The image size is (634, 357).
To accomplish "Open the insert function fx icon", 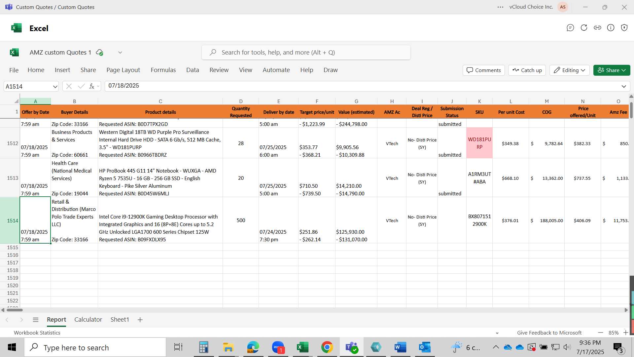I will click(91, 86).
